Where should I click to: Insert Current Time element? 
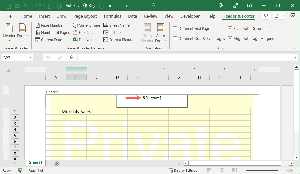point(86,25)
